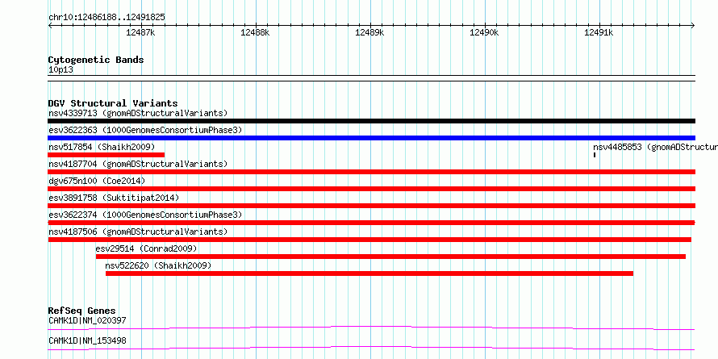Click the nsv4339713 black variant bar
718x359 pixels.
[371, 121]
